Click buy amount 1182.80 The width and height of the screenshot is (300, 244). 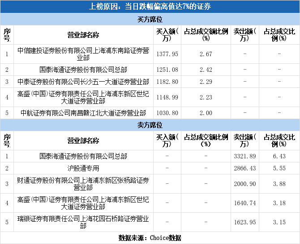[167, 82]
